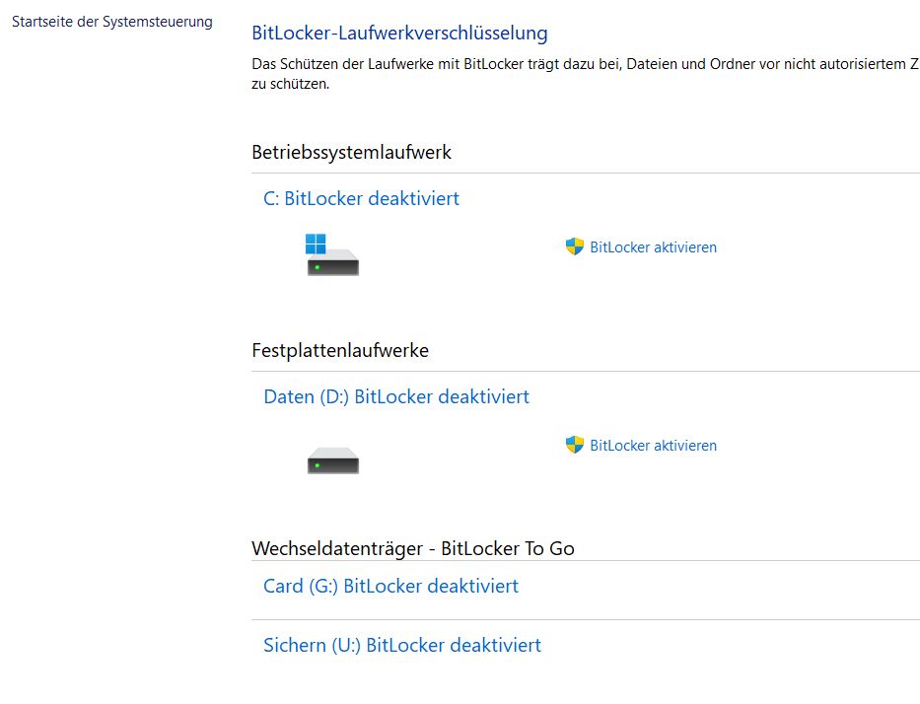Click the "zu schützen." text line
This screenshot has height=704, width=920.
(x=291, y=85)
